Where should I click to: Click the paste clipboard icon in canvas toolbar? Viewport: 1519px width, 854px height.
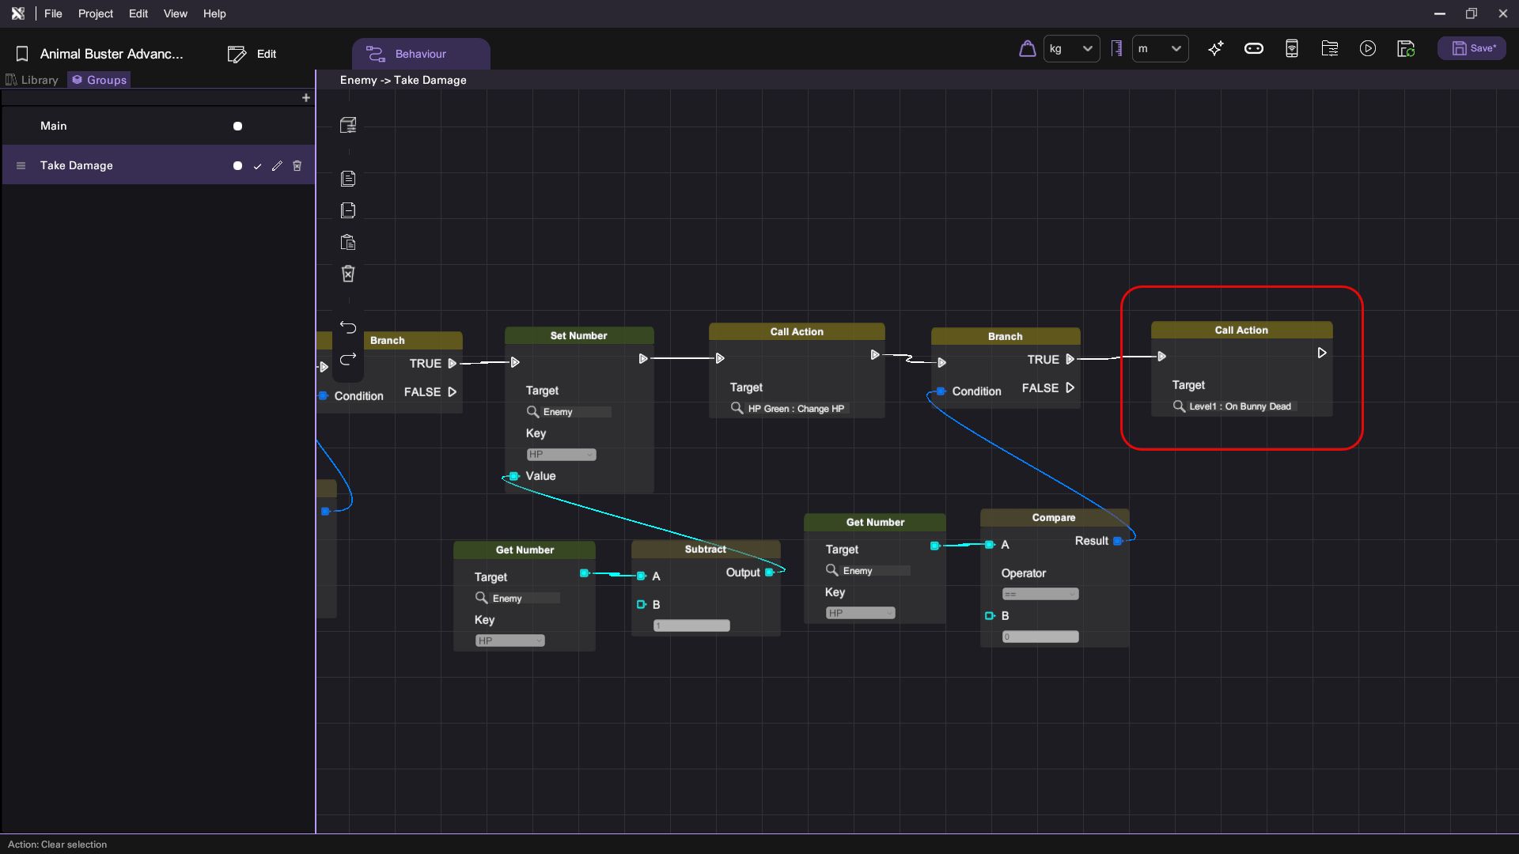click(348, 242)
